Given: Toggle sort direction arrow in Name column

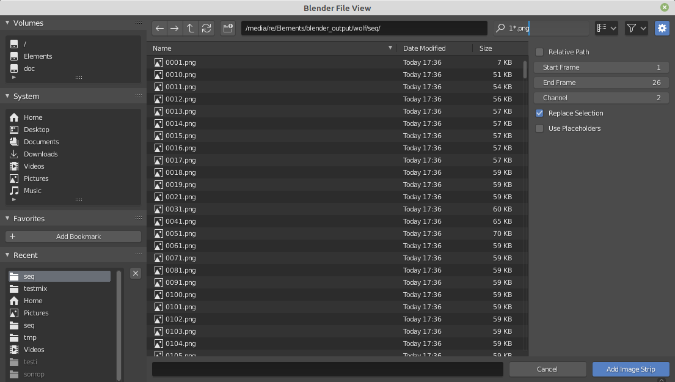Looking at the screenshot, I should click(x=390, y=48).
